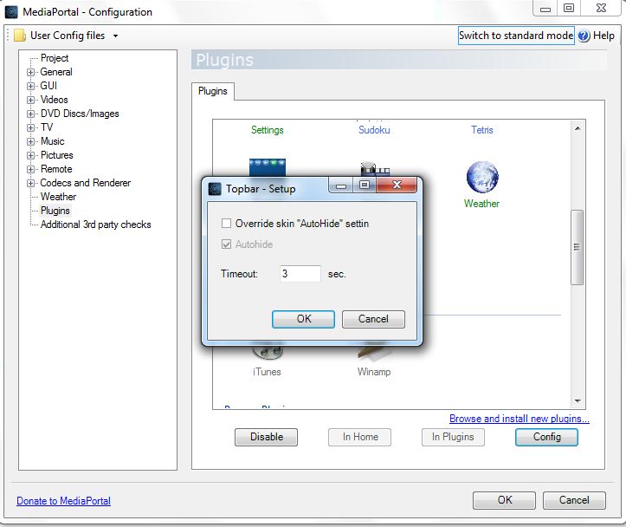626x527 pixels.
Task: Click the Help question mark icon
Action: coord(584,36)
